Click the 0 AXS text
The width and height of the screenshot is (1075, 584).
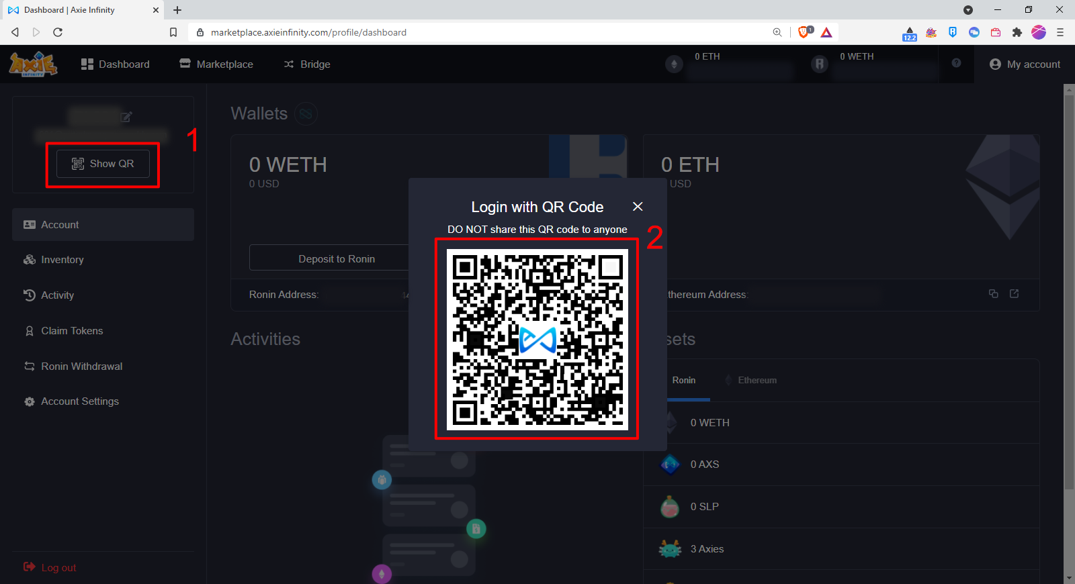point(705,465)
